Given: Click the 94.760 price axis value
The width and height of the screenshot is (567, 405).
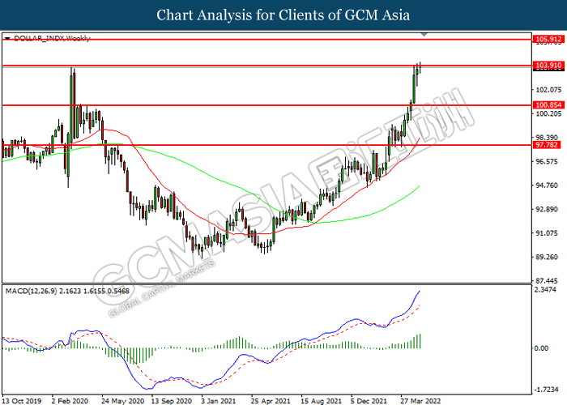Looking at the screenshot, I should (548, 185).
